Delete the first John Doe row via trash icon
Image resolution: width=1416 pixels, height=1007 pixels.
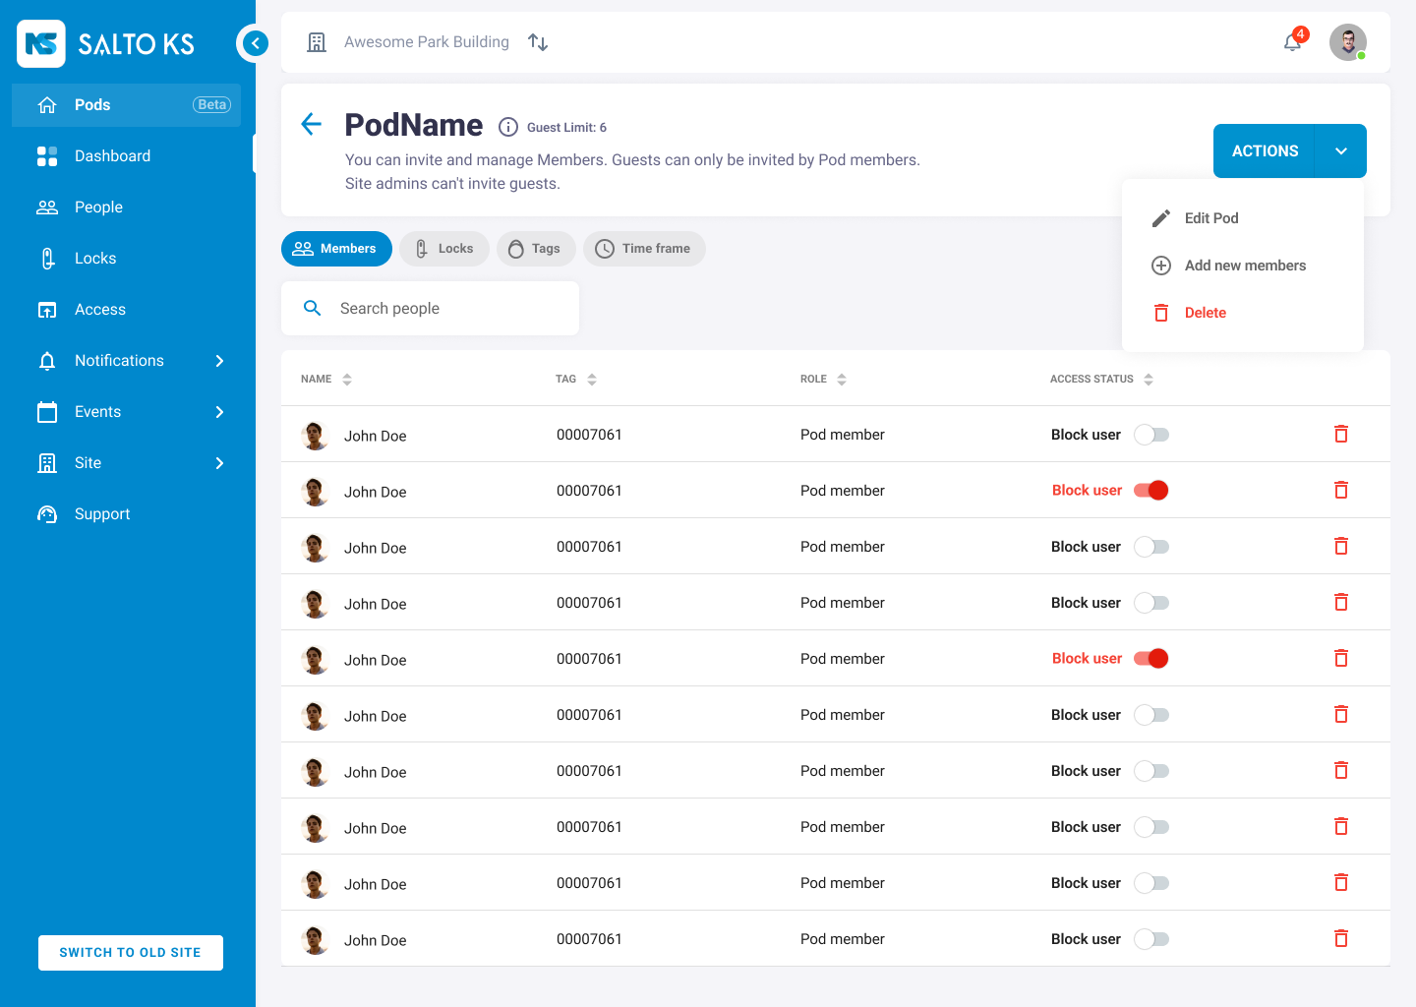[1340, 434]
